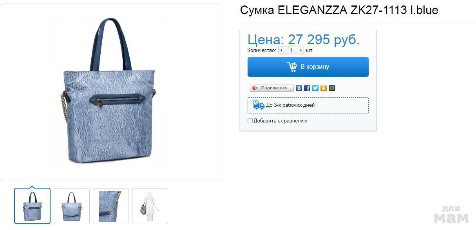Share through the Mail.ru @ icon
The height and width of the screenshot is (230, 476).
332,88
